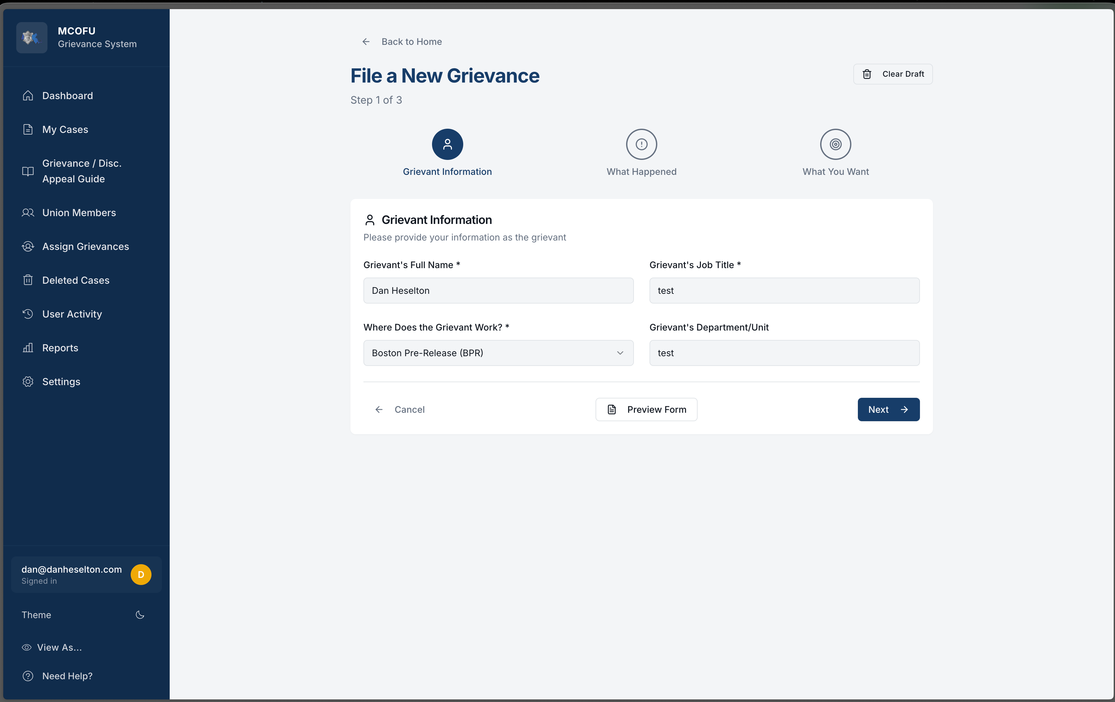Click the orange D user avatar
1115x702 pixels.
pyautogui.click(x=141, y=575)
